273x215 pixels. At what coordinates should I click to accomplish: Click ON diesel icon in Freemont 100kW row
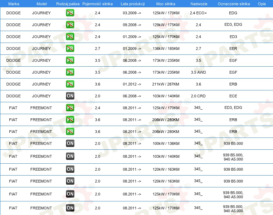click(70, 143)
